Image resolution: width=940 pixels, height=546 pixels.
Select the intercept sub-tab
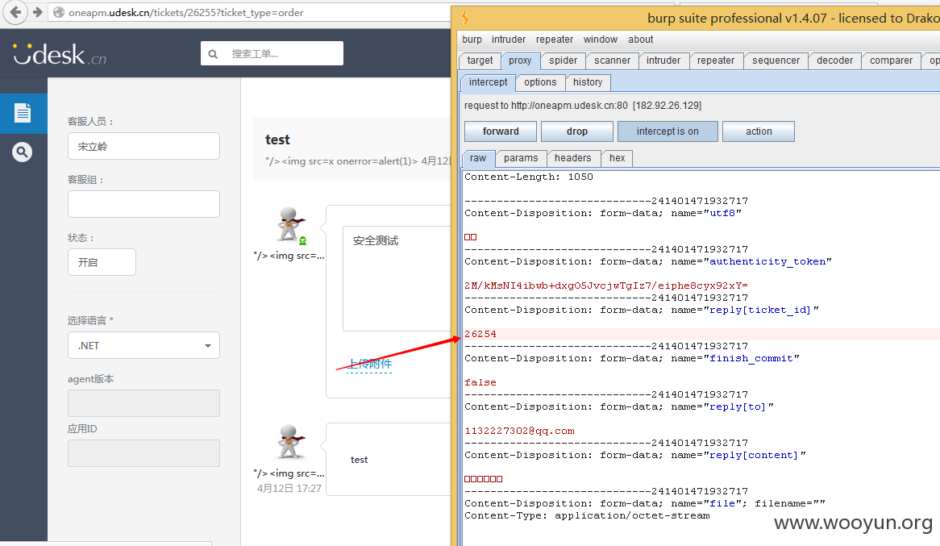[x=488, y=82]
